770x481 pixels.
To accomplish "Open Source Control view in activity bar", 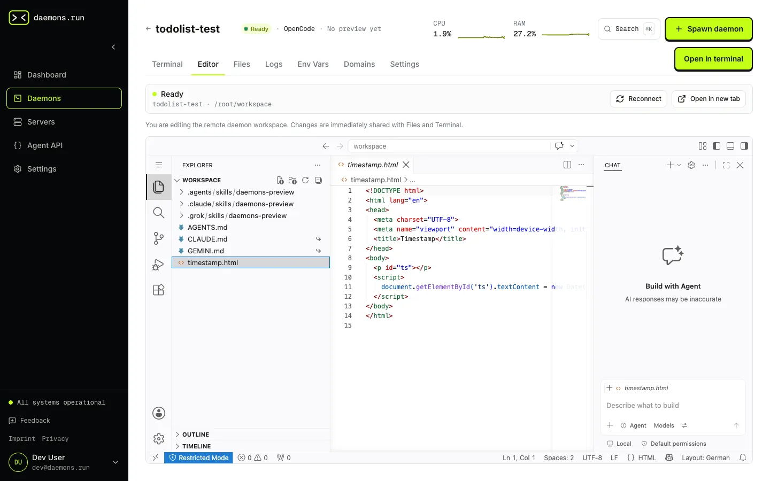I will click(x=158, y=238).
